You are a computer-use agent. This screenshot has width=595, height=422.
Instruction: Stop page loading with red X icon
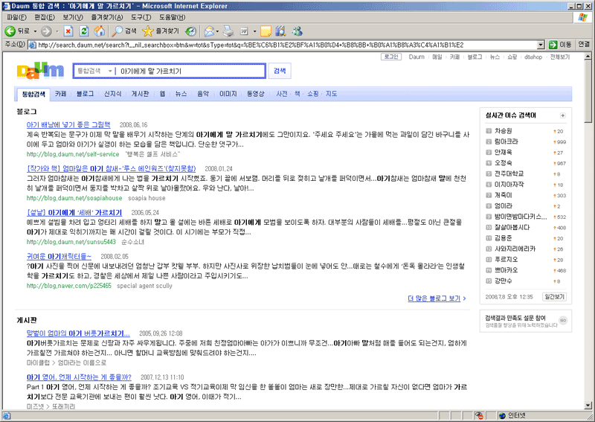coord(68,31)
